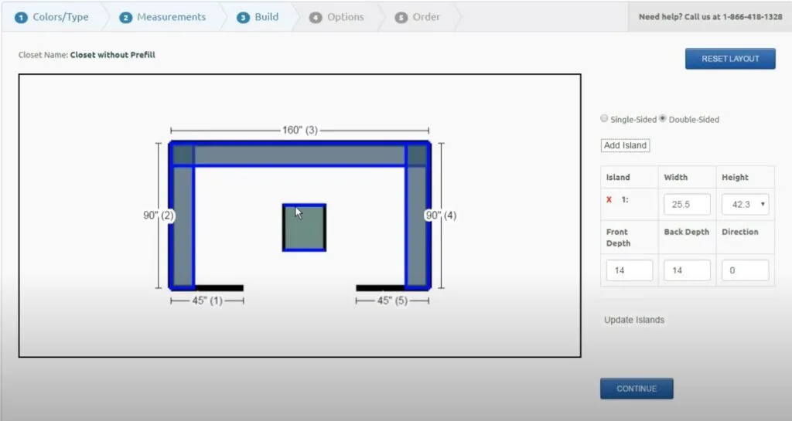Click the Update Islands link
This screenshot has height=421, width=792.
(x=634, y=320)
